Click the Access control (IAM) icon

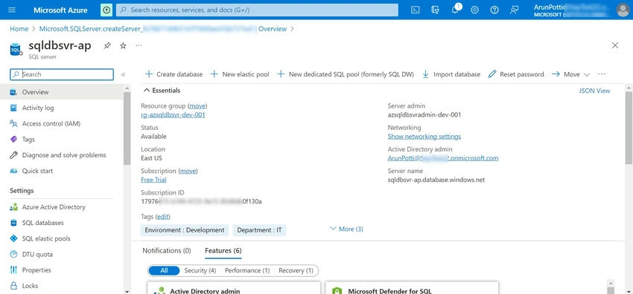coord(13,123)
